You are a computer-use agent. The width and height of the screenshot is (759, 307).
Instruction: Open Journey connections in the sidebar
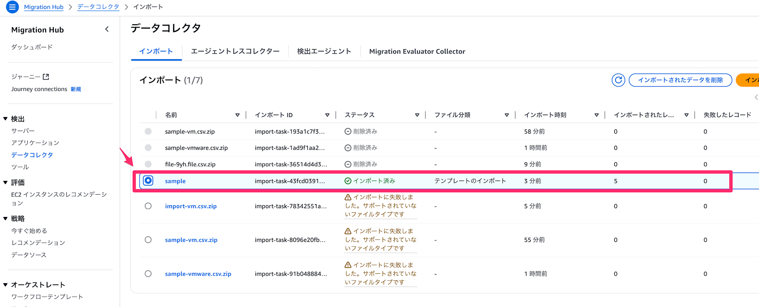(39, 89)
